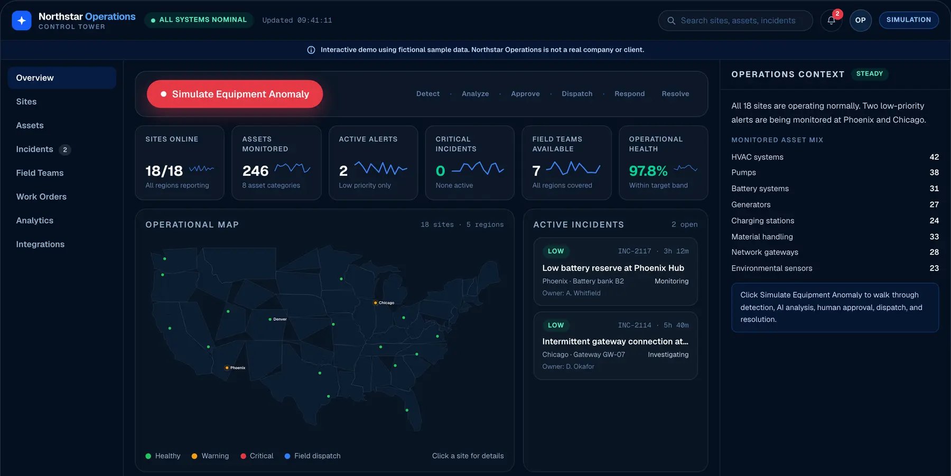Click the Sites Online 18/18 value
This screenshot has height=476, width=951.
tap(164, 171)
